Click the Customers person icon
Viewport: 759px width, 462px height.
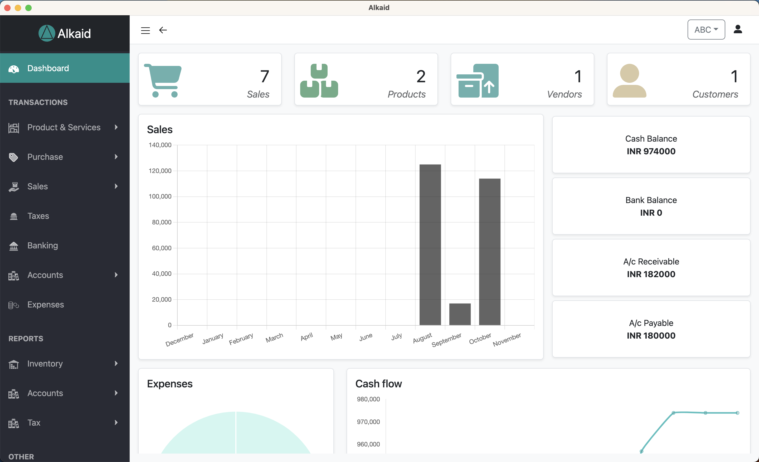tap(630, 81)
